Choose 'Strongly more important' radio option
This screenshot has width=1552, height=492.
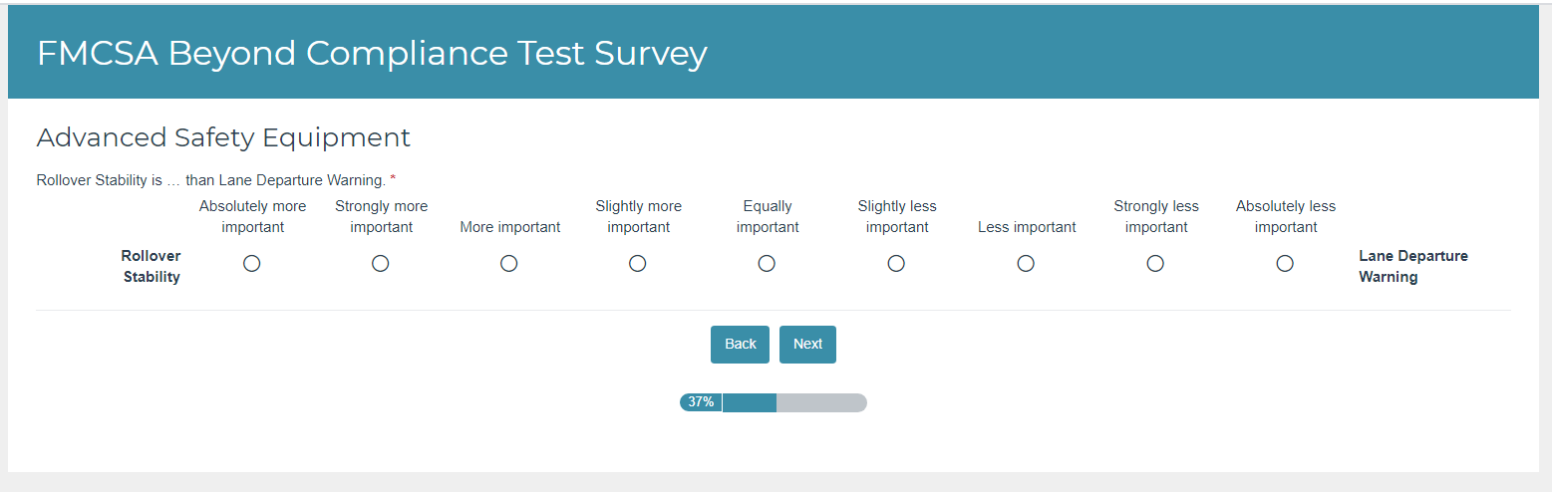click(x=380, y=264)
